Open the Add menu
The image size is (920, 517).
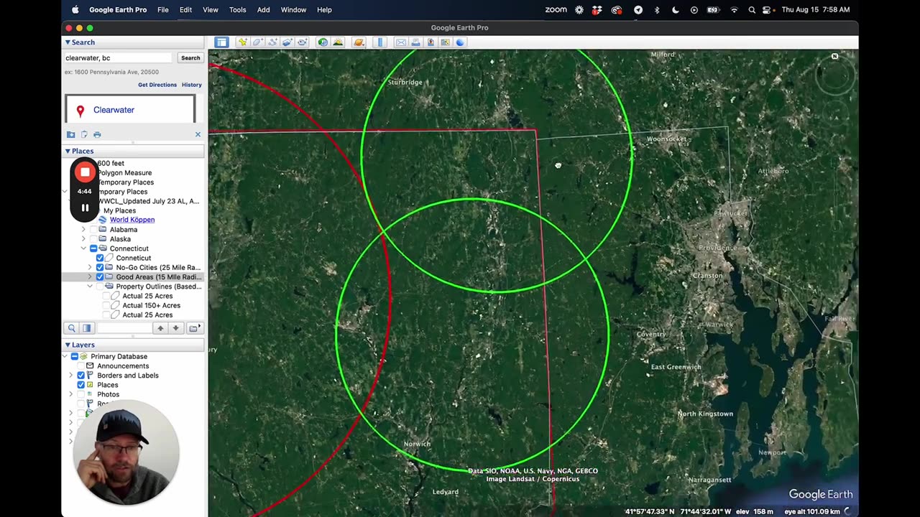point(264,10)
